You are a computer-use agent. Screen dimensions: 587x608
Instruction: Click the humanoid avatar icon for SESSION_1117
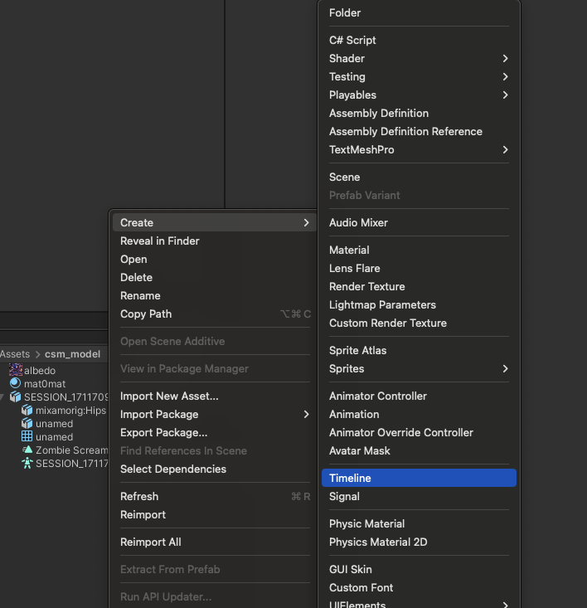tap(27, 463)
